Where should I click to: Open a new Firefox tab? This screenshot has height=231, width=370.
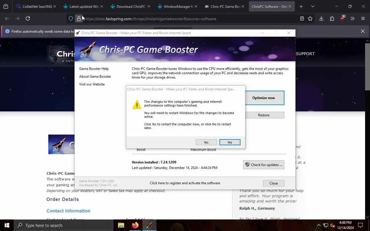[301, 6]
